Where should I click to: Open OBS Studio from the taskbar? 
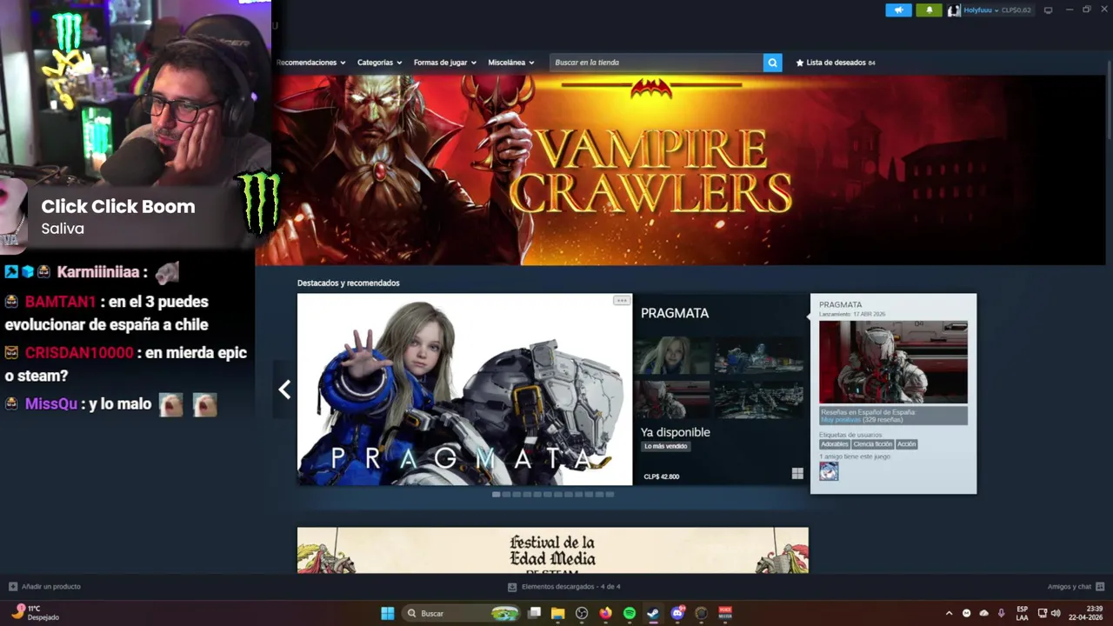point(582,613)
